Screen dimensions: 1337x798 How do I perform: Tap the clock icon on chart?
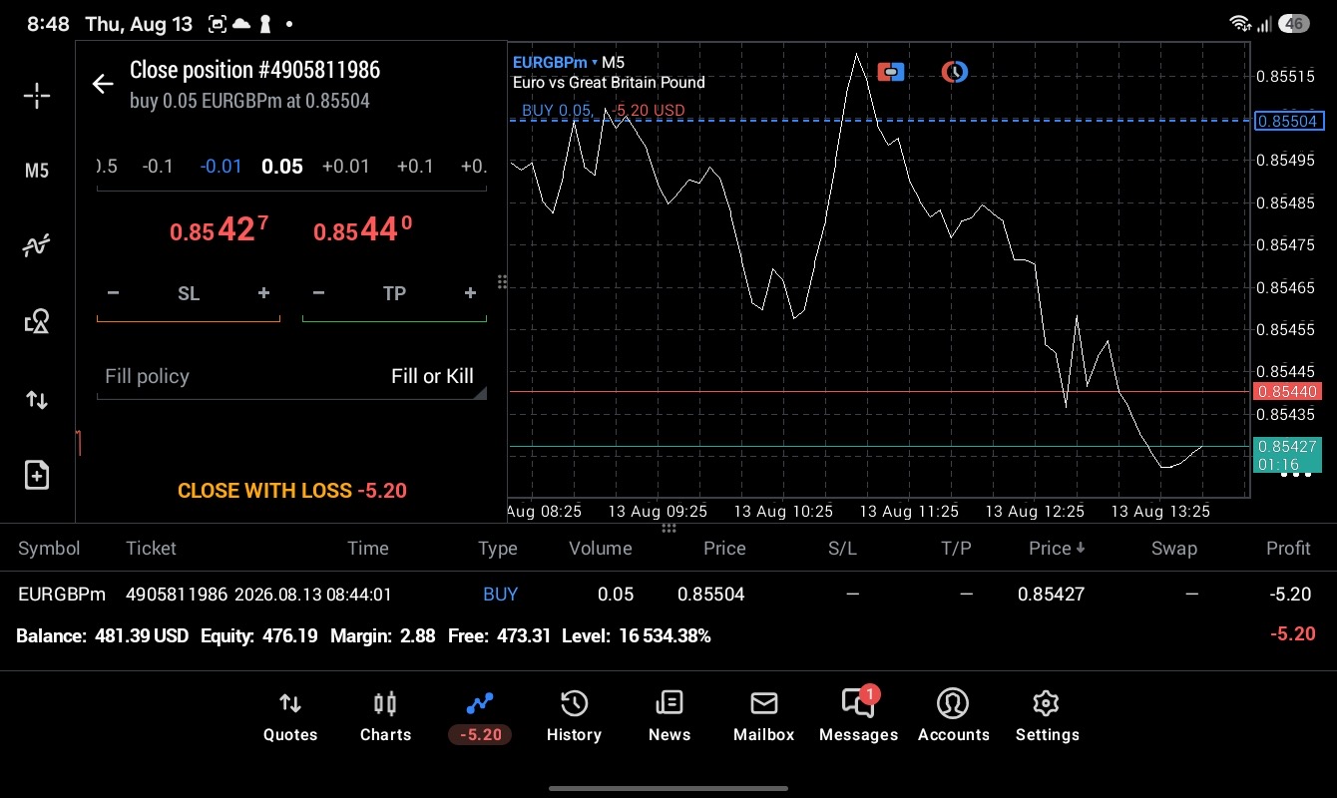coord(955,72)
